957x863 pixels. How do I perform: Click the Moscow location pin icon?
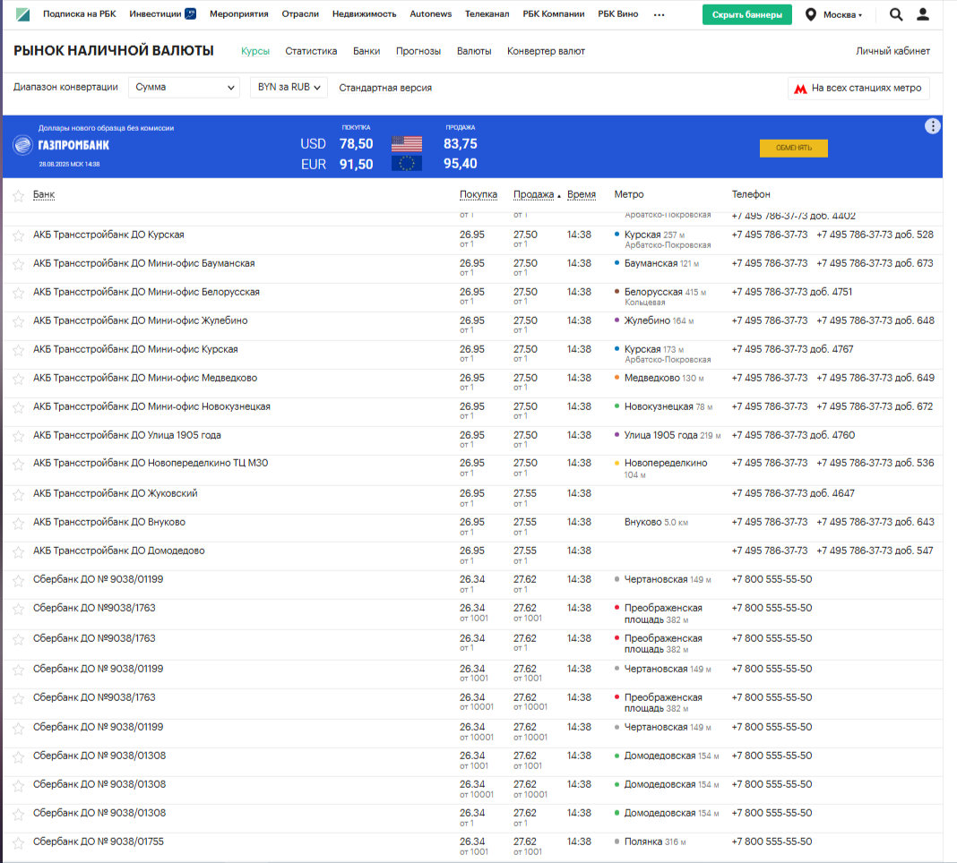pos(811,14)
